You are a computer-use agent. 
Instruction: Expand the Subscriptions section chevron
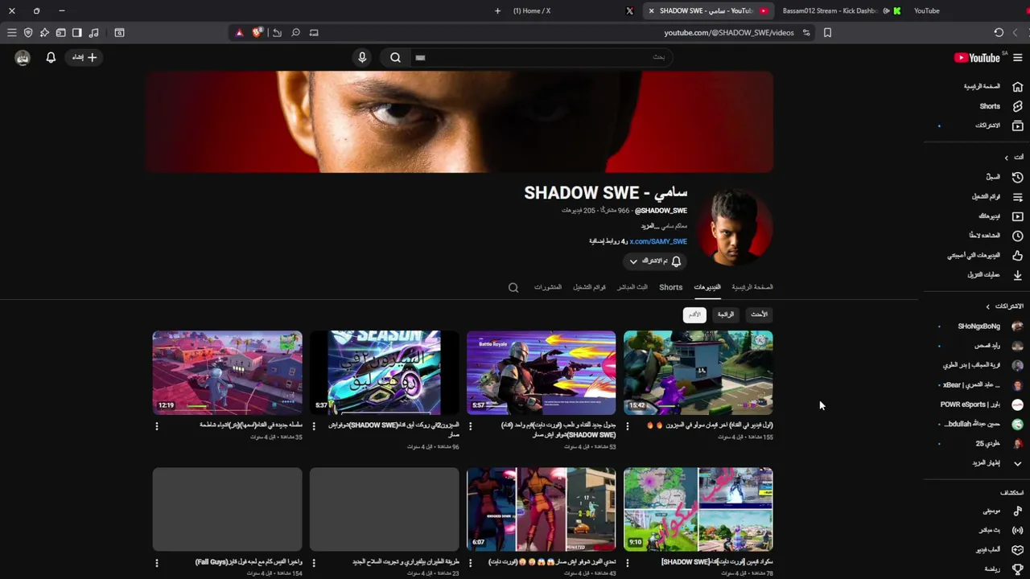point(988,306)
